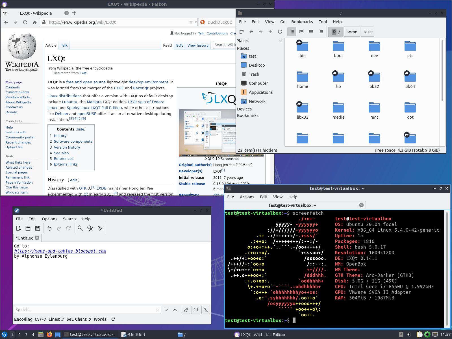Viewport: 452px width, 339px height.
Task: Switch file manager to thumbnail view
Action: point(301,32)
